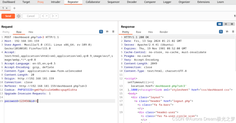Open the Logger tab
Screen dimensions: 236x123
point(167,2)
